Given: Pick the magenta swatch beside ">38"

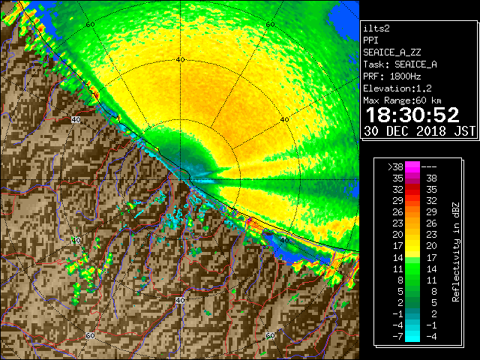Looking at the screenshot, I should point(412,167).
